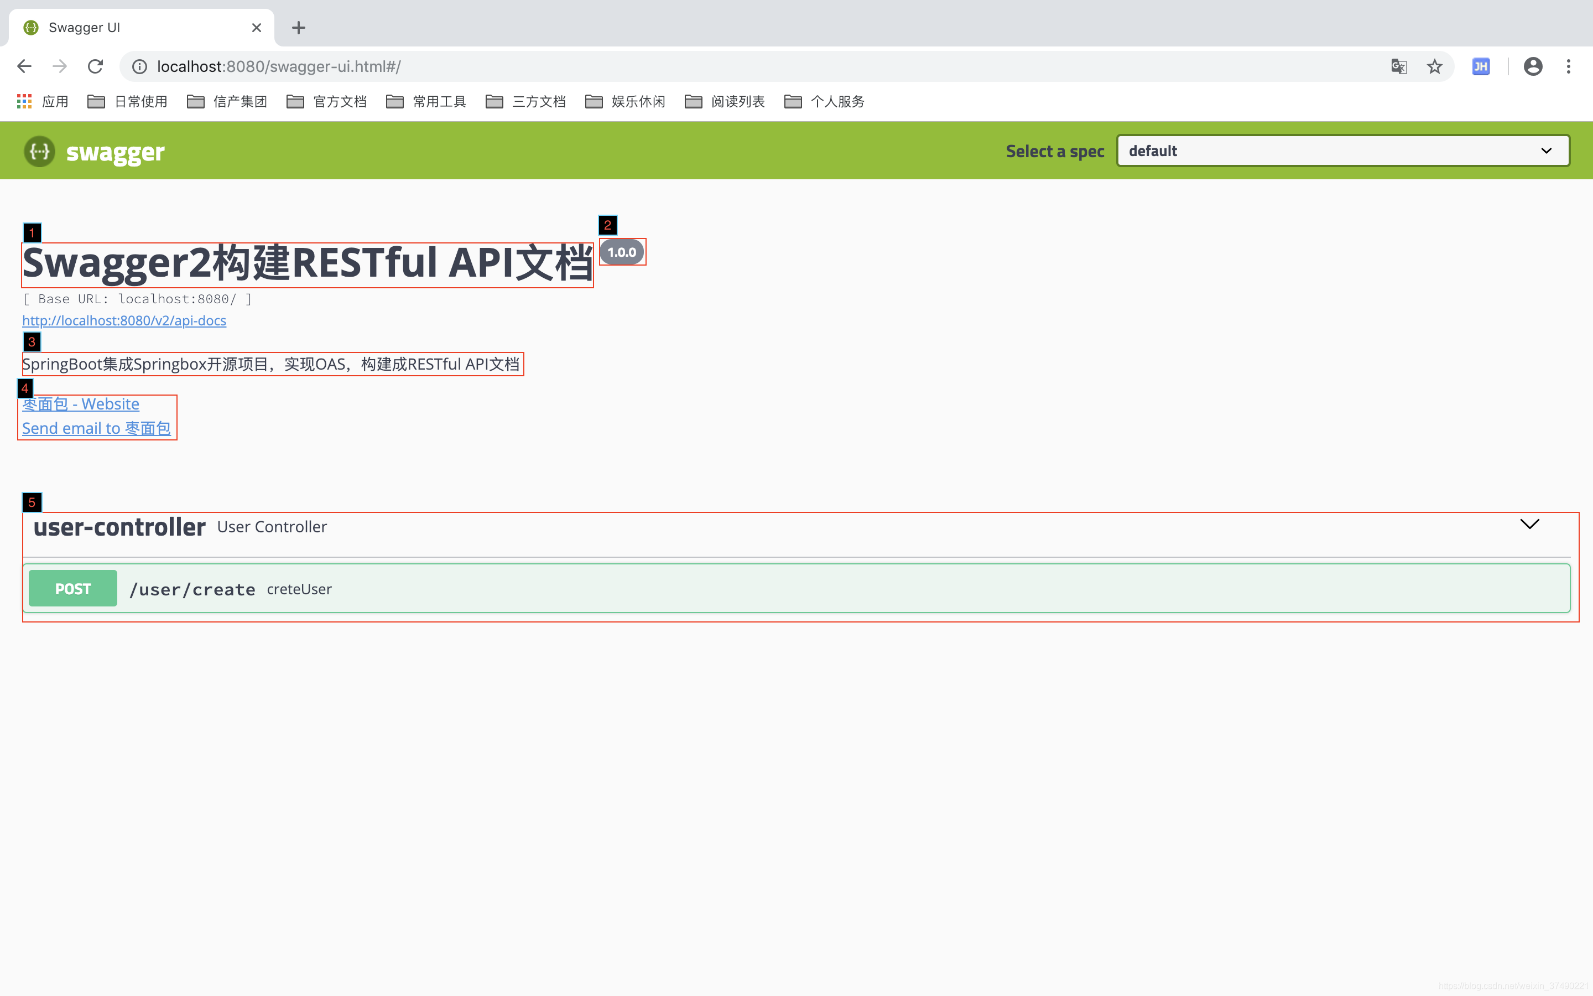Collapse the user-controller section chevron
1593x996 pixels.
1530,525
